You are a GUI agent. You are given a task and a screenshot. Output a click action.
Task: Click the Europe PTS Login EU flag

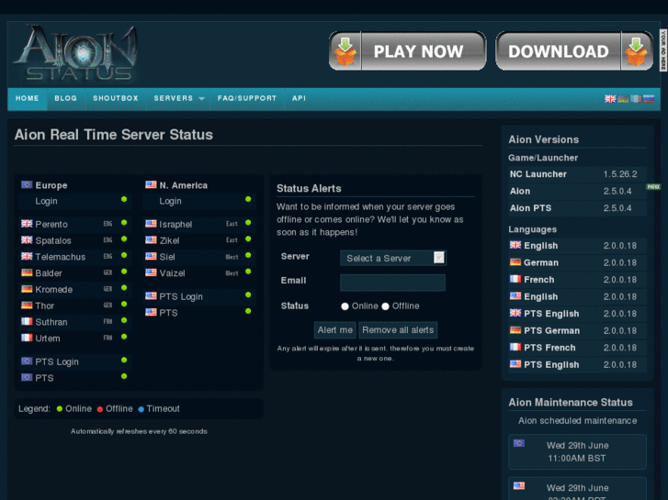pyautogui.click(x=27, y=361)
